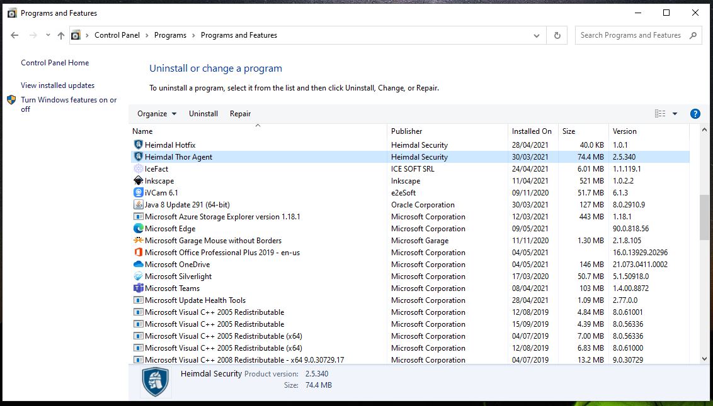Open Turn Windows features on or off

69,104
